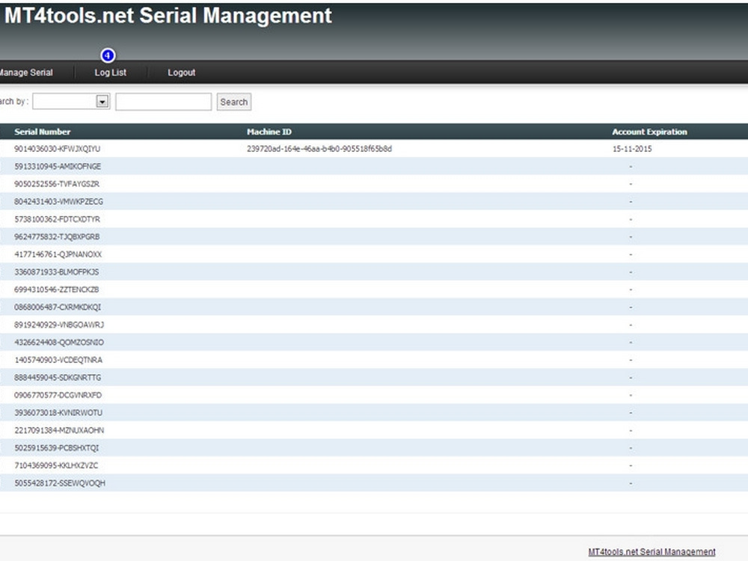Open the Log List menu item
This screenshot has width=748, height=561.
coord(110,73)
